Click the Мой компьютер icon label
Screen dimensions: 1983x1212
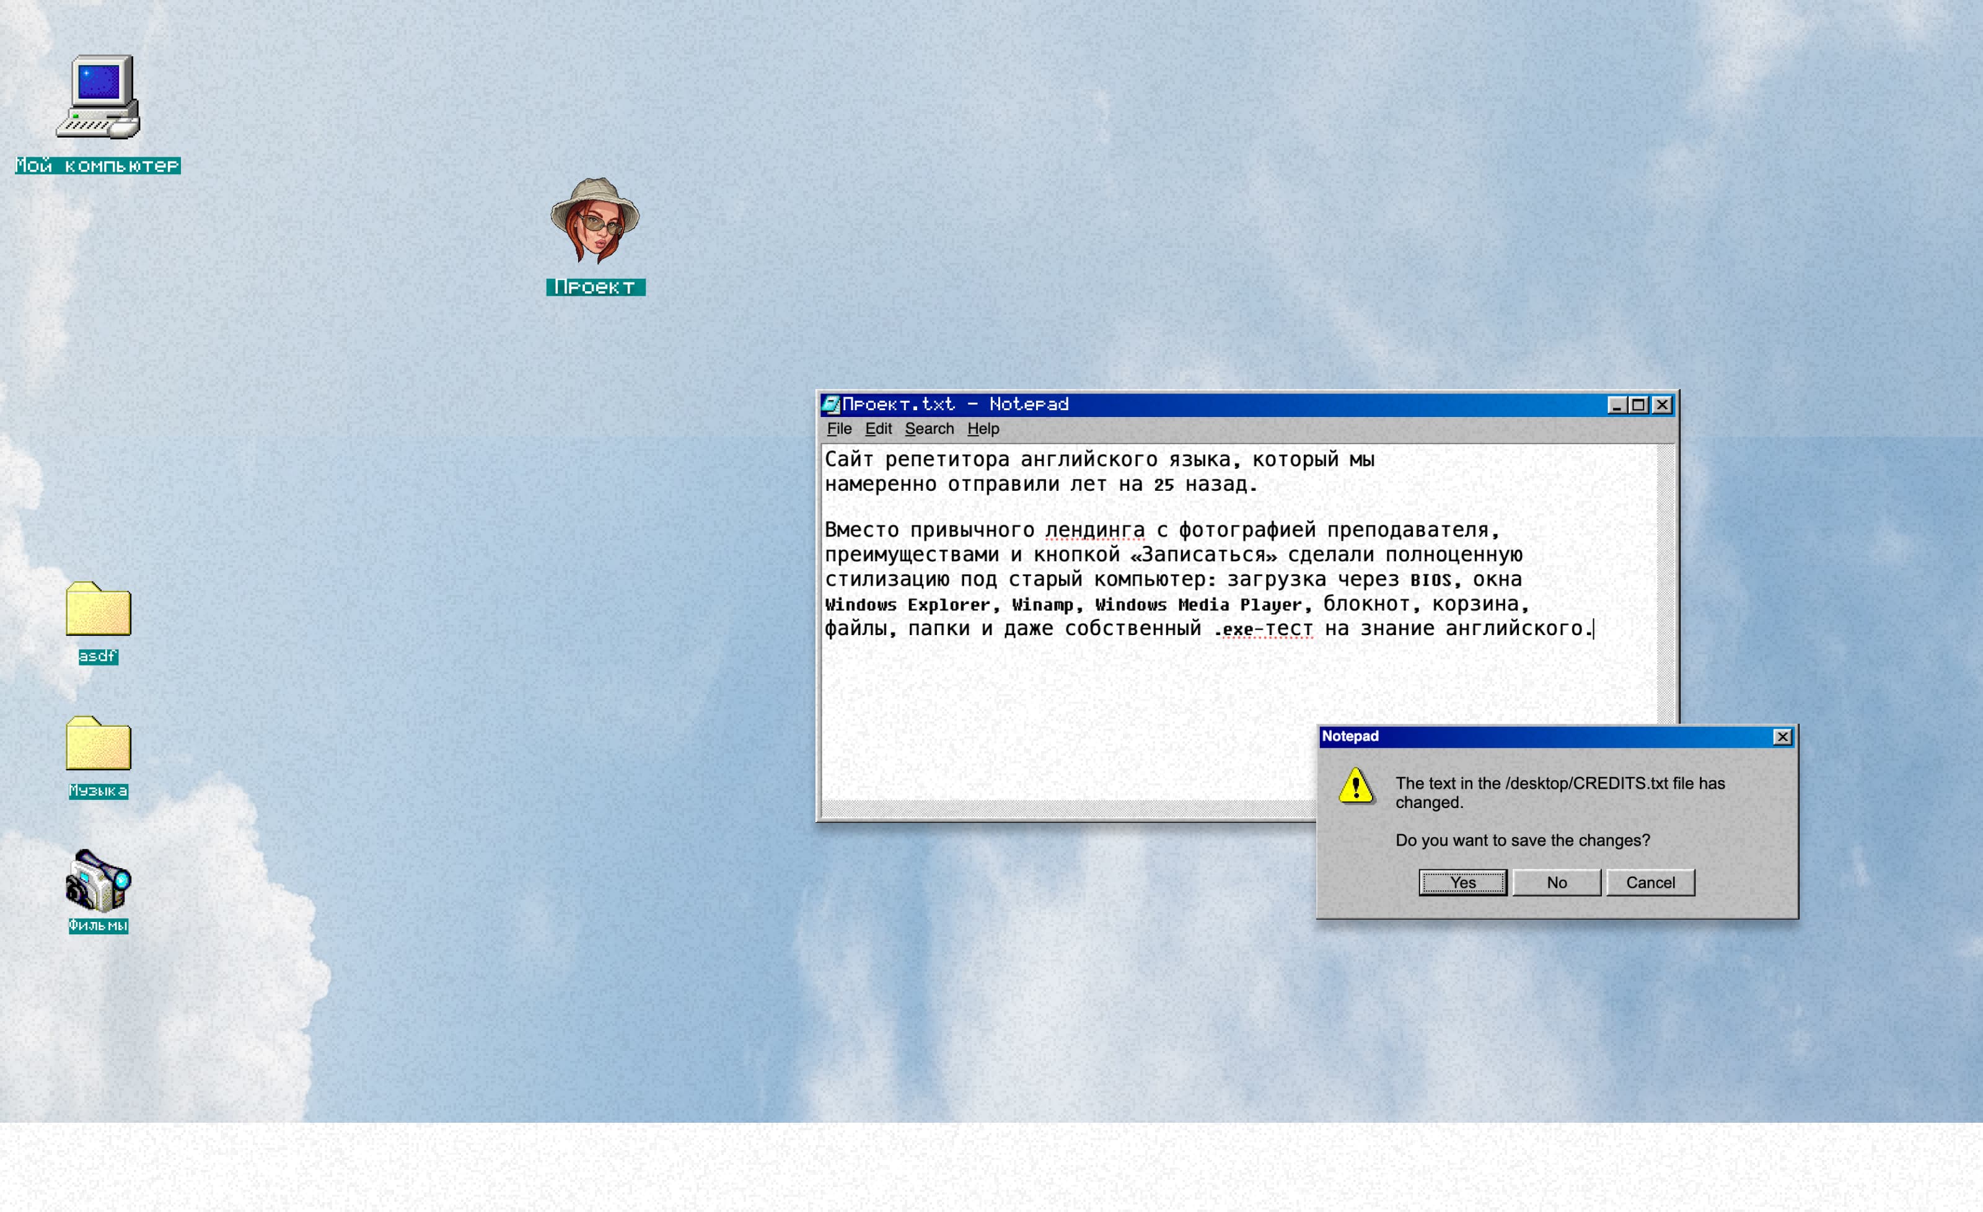pyautogui.click(x=98, y=166)
